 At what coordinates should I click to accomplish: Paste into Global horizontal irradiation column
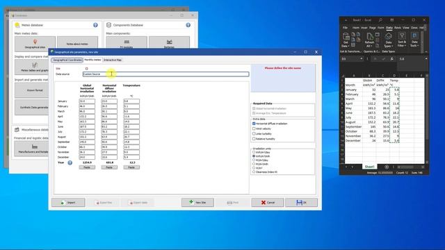click(87, 167)
